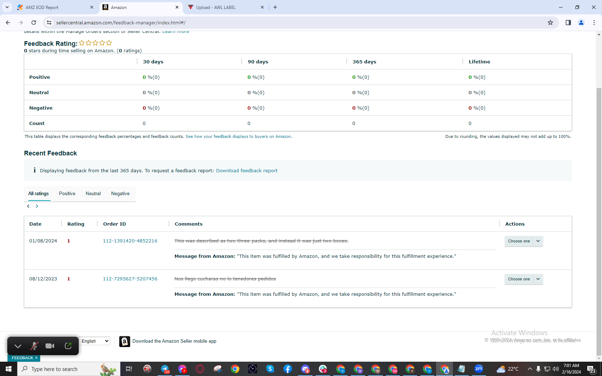Open order 112-7295627-5207456
This screenshot has width=602, height=376.
pos(130,279)
